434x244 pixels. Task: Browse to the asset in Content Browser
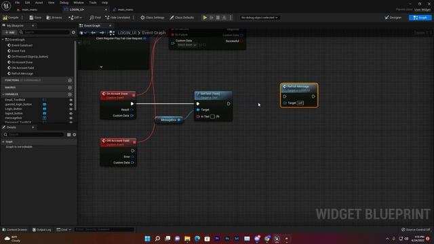point(54,18)
